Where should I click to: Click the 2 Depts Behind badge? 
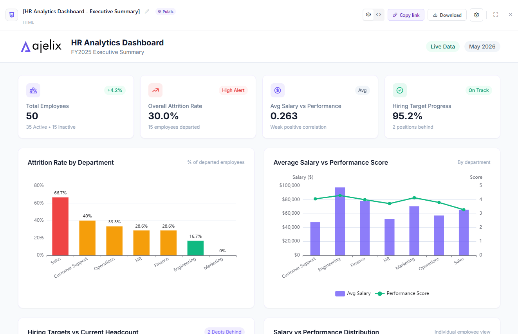tap(224, 332)
